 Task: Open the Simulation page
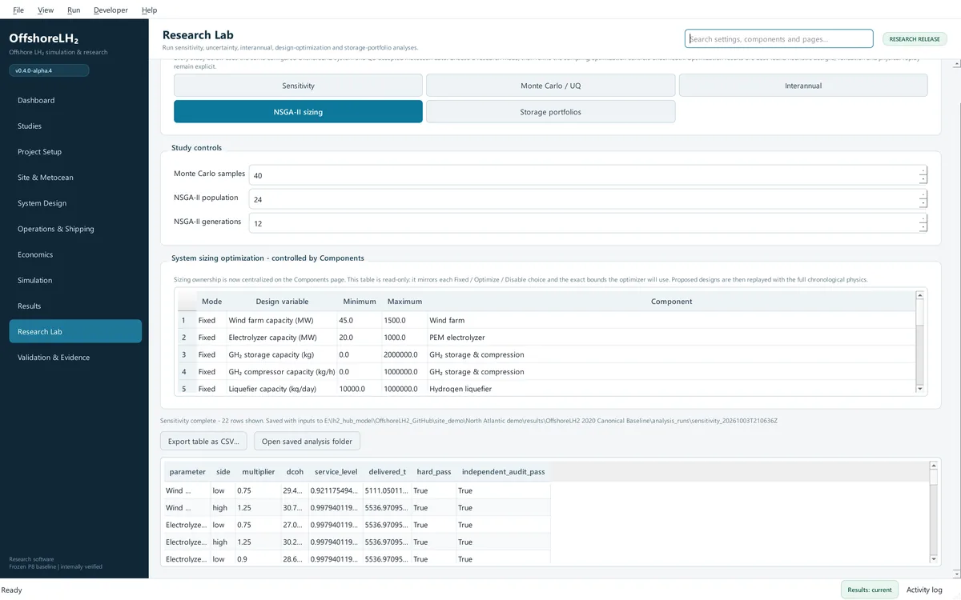tap(75, 280)
